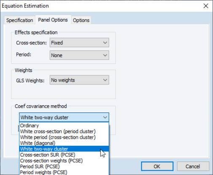Go to the Options tab
Image resolution: width=213 pixels, height=175 pixels.
(x=81, y=20)
